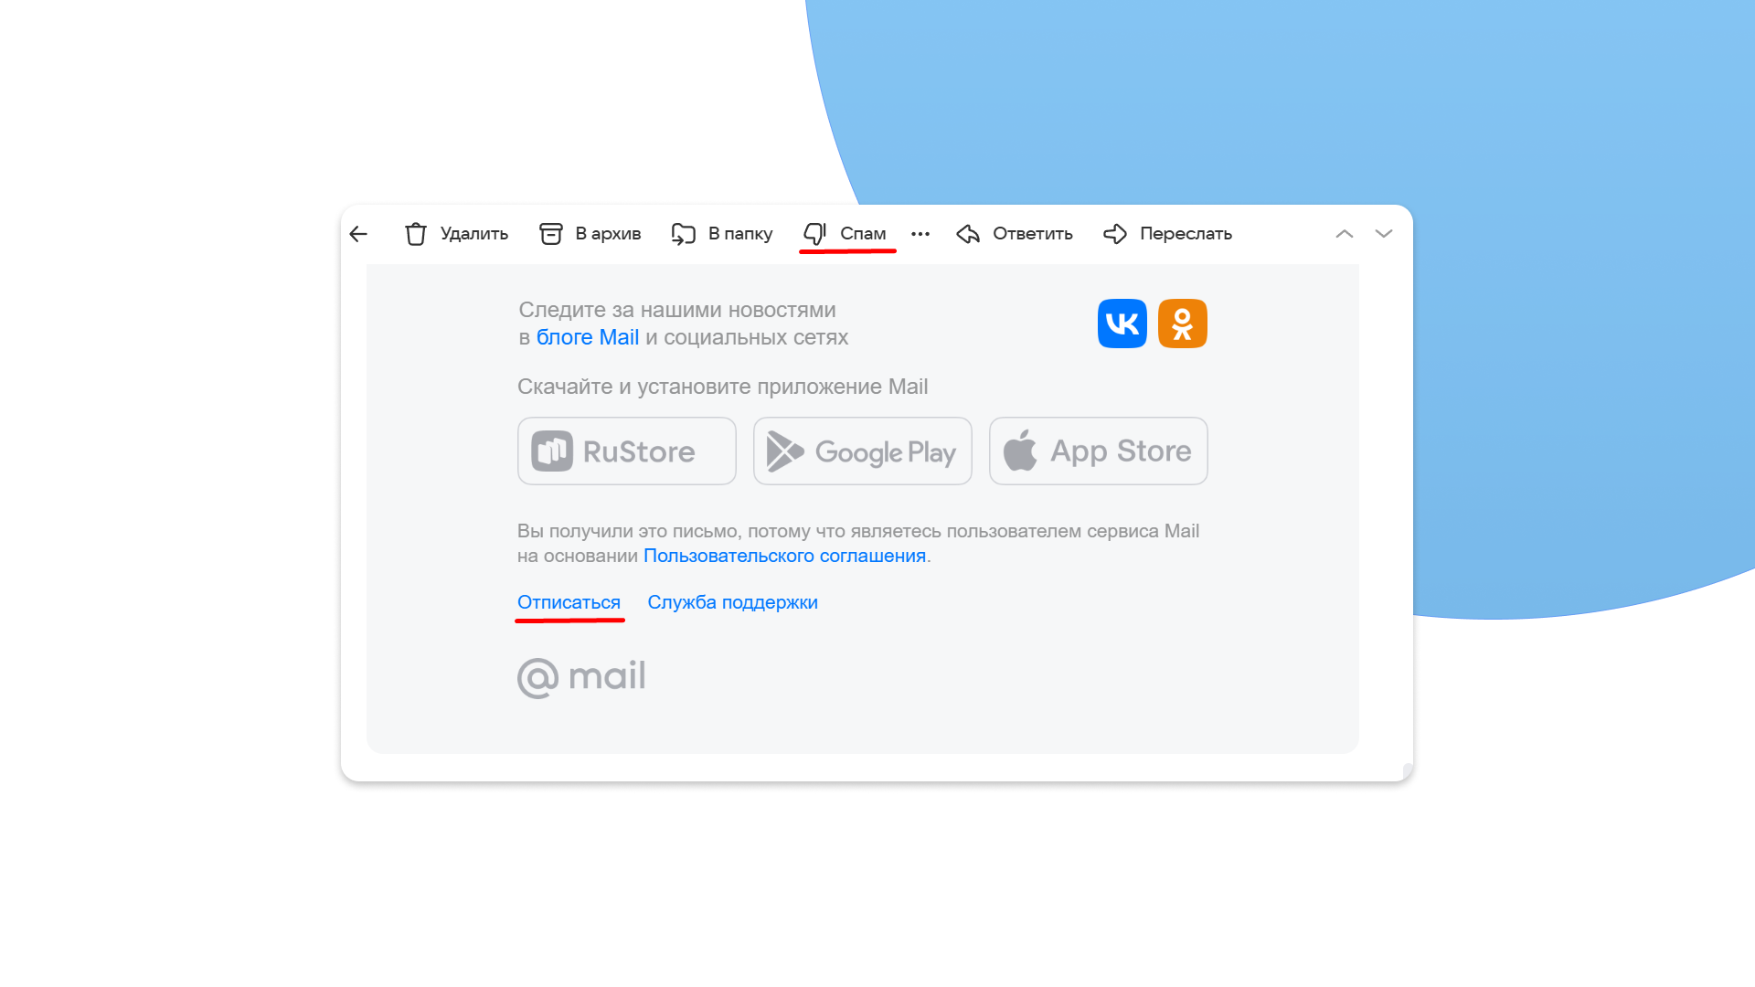The width and height of the screenshot is (1755, 987).
Task: Click the VK social network icon
Action: [1122, 323]
